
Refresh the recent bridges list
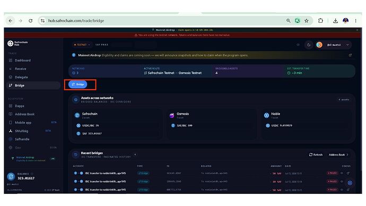click(x=316, y=154)
